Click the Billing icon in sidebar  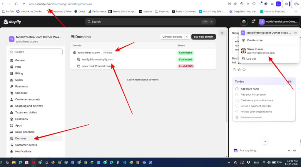(11, 73)
